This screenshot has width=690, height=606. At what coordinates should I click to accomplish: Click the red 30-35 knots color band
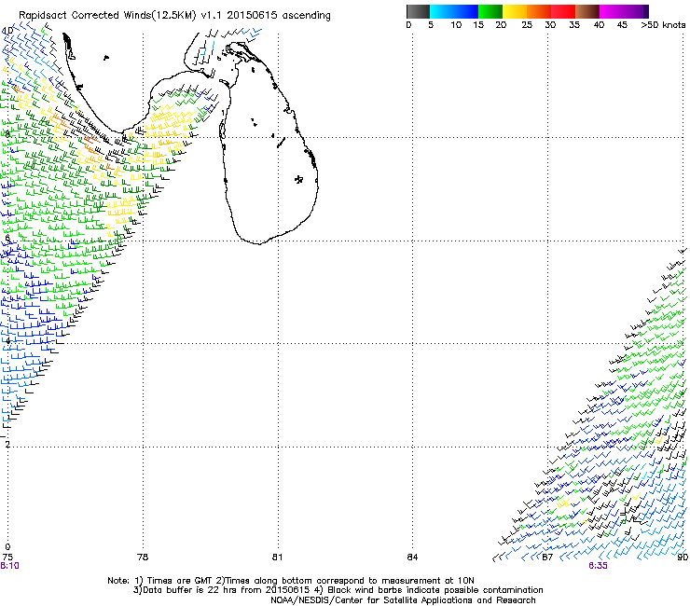point(563,11)
